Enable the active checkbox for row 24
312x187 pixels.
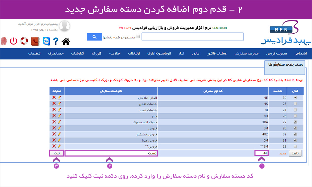pos(295,110)
